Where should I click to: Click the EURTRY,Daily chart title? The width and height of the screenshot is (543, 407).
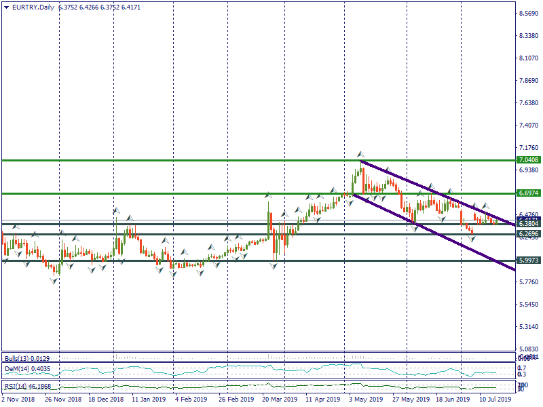click(33, 7)
